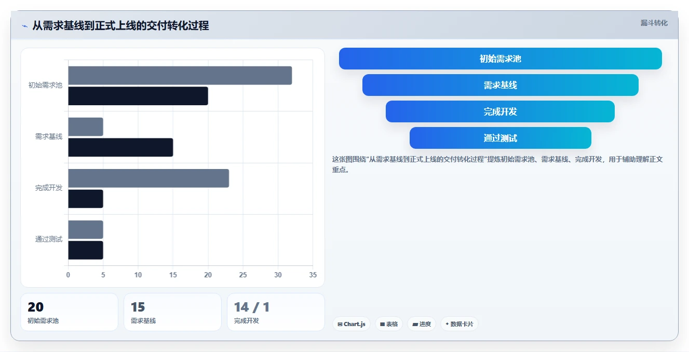Click the gray bar for 需求基线
Image resolution: width=689 pixels, height=352 pixels.
coord(86,126)
